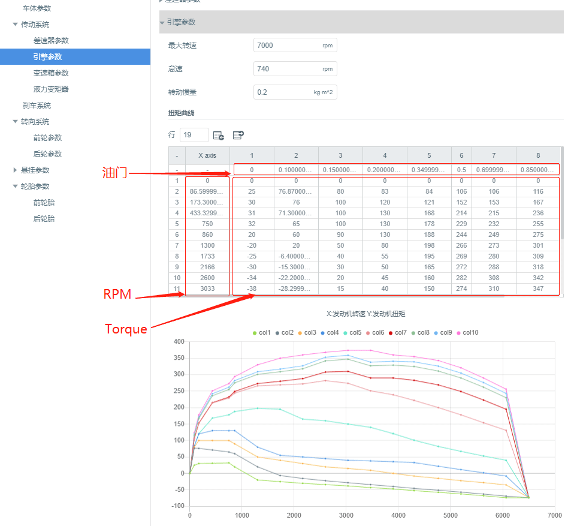This screenshot has height=526, width=571.
Task: Open 刹车系统 in the sidebar
Action: point(37,106)
